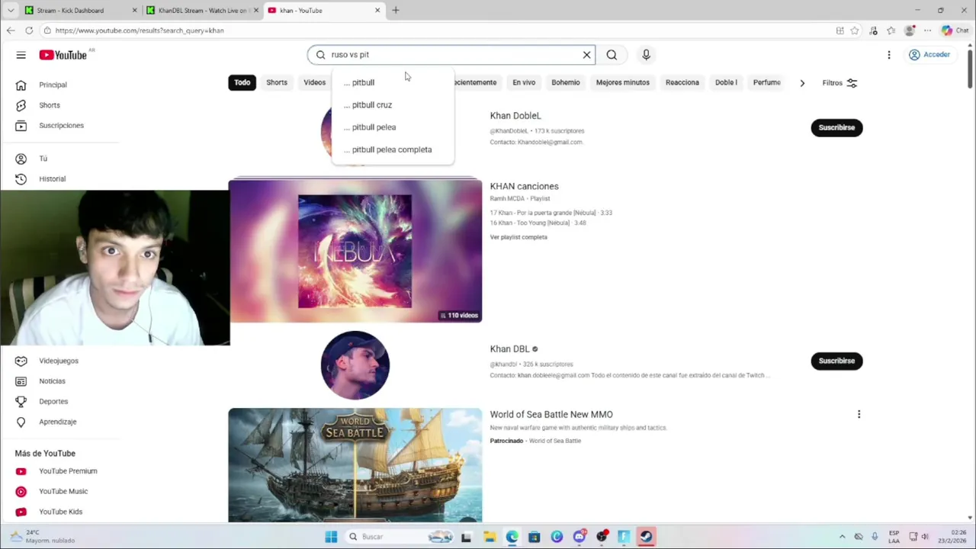Open World of Sea Battle ad thumbnail
The width and height of the screenshot is (976, 549).
coord(355,465)
